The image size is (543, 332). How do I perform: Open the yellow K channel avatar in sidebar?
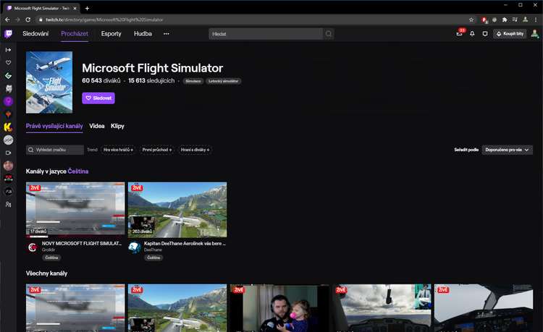coord(8,127)
